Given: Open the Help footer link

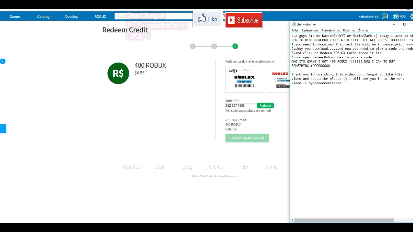Looking at the screenshot, I should tap(243, 167).
